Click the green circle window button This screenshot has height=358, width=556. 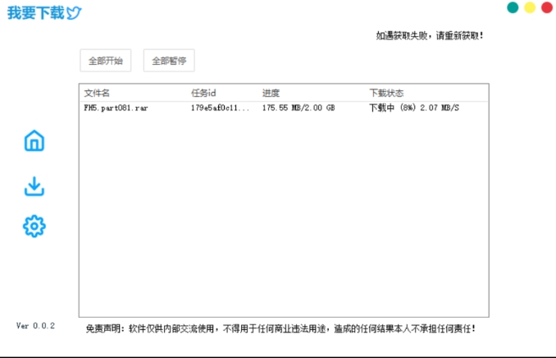point(513,8)
